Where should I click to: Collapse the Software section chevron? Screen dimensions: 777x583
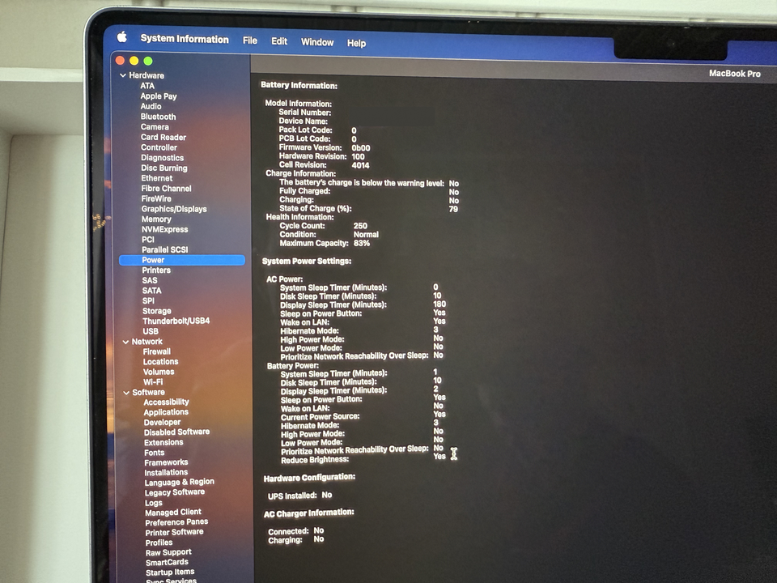[x=126, y=392]
